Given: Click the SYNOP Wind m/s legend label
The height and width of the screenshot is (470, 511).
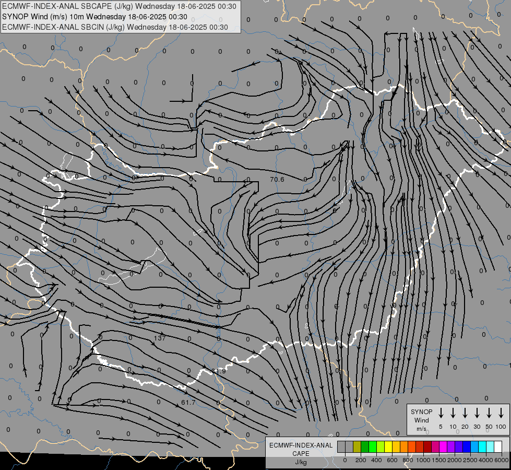Looking at the screenshot, I should pyautogui.click(x=421, y=420).
